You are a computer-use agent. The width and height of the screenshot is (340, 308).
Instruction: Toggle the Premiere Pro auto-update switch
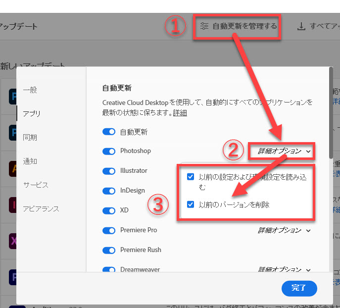[109, 230]
